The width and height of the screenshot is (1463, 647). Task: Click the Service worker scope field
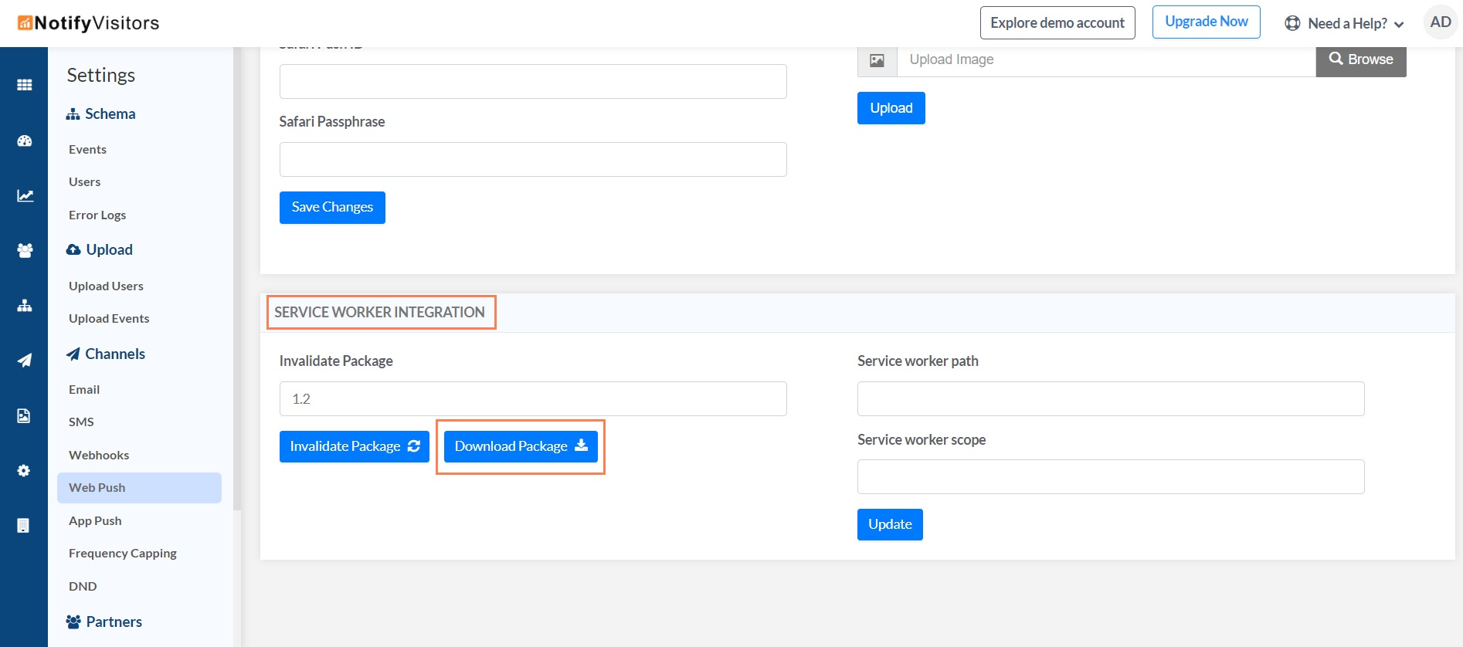pos(1111,477)
